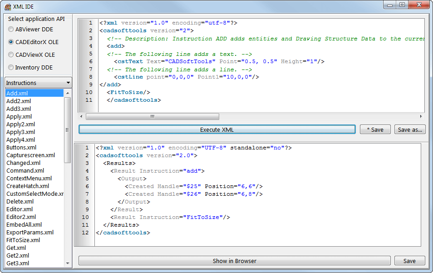Click the Save as... button
The height and width of the screenshot is (273, 433).
pyautogui.click(x=410, y=129)
